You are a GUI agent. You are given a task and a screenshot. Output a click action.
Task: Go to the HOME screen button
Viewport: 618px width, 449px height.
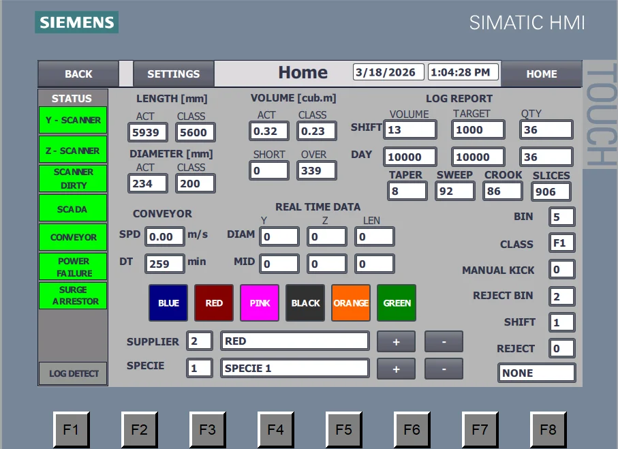(x=541, y=74)
